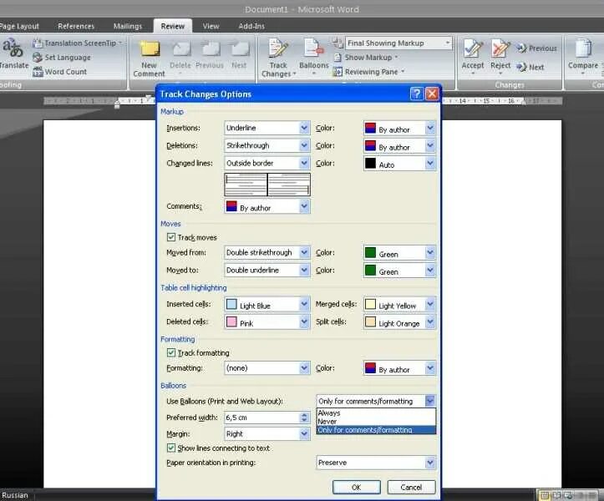Add a New Comment
Viewport: 604px width, 501px height.
click(x=149, y=59)
